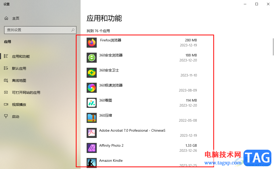Click the search magnifier icon in 查找设置
The height and width of the screenshot is (169, 274).
(x=73, y=30)
